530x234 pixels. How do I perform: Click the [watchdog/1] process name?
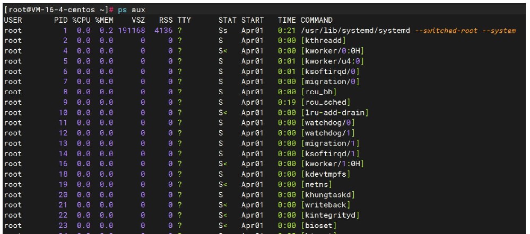[328, 133]
